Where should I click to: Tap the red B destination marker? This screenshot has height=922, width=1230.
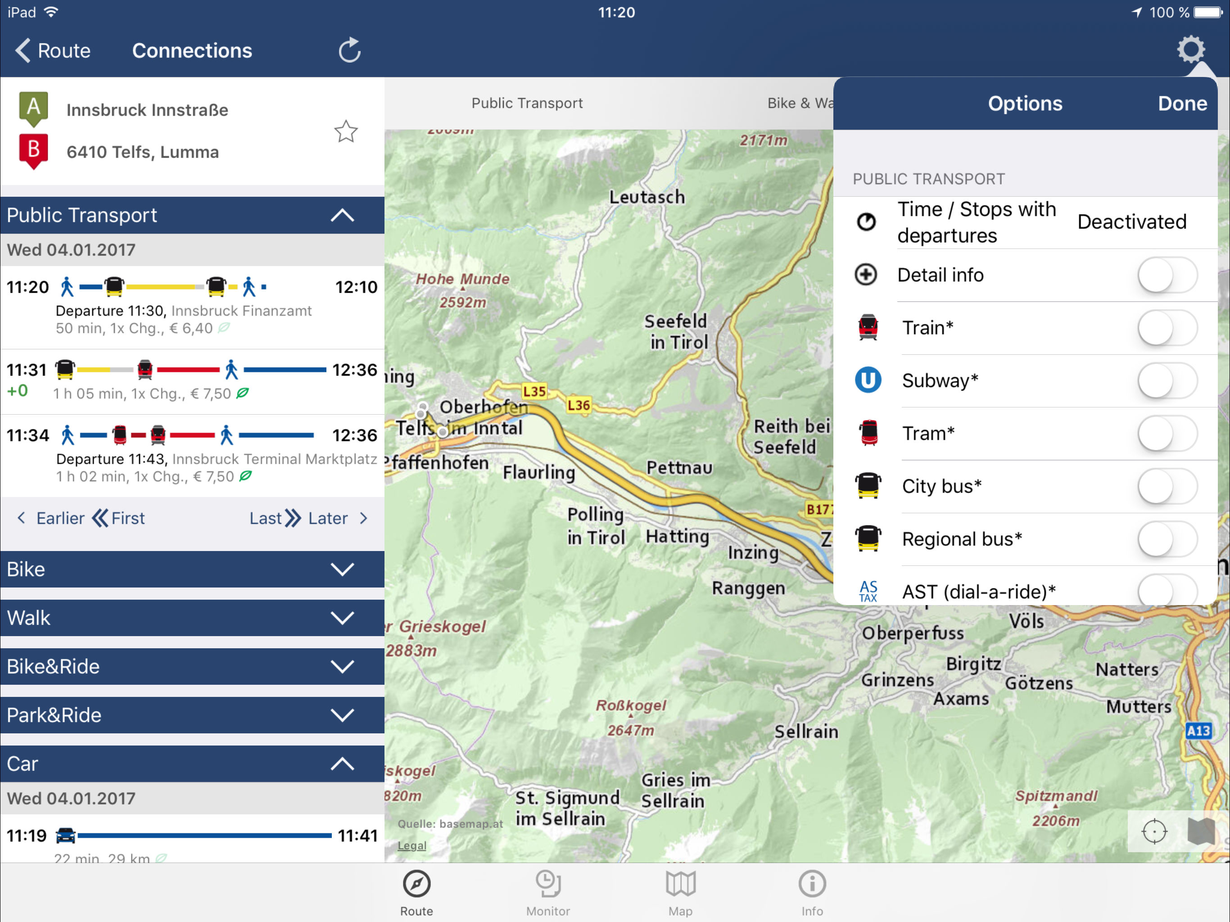[x=33, y=151]
